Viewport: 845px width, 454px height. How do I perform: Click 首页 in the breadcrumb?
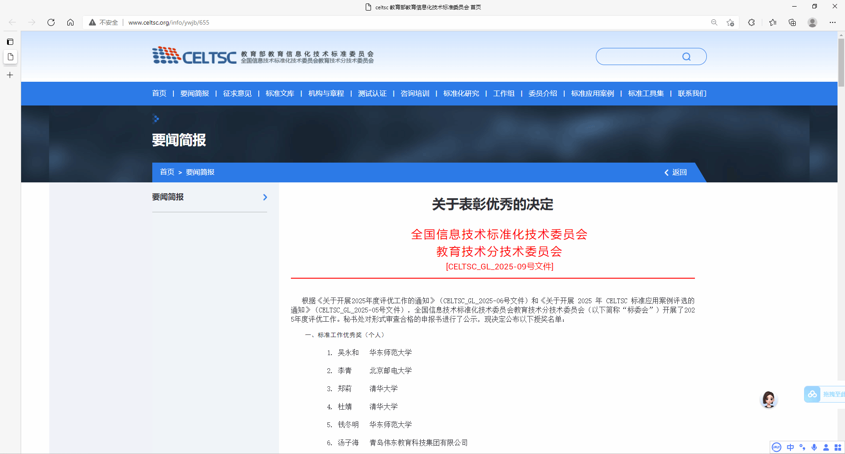click(x=167, y=172)
